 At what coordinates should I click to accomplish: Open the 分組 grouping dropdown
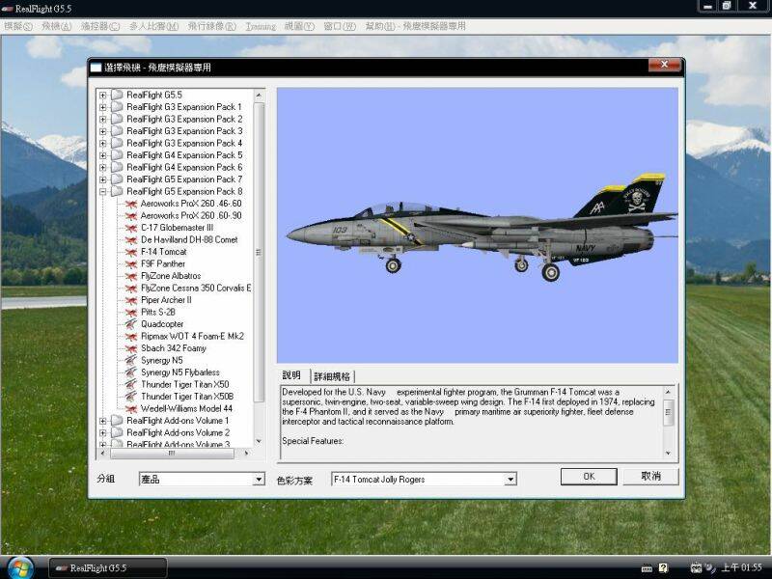259,479
